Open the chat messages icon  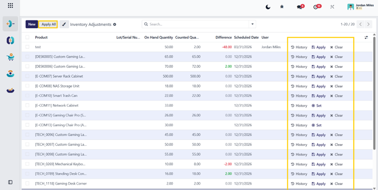(300, 7)
